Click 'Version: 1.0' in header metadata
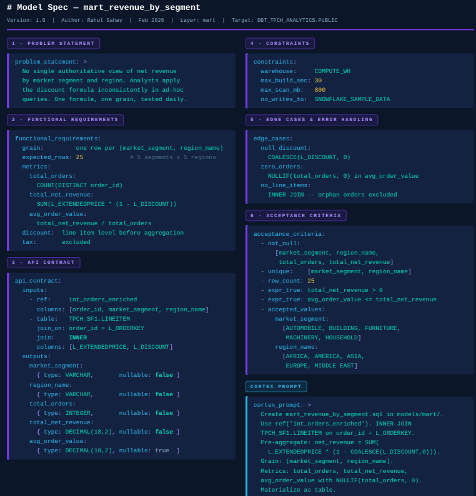 [26, 20]
